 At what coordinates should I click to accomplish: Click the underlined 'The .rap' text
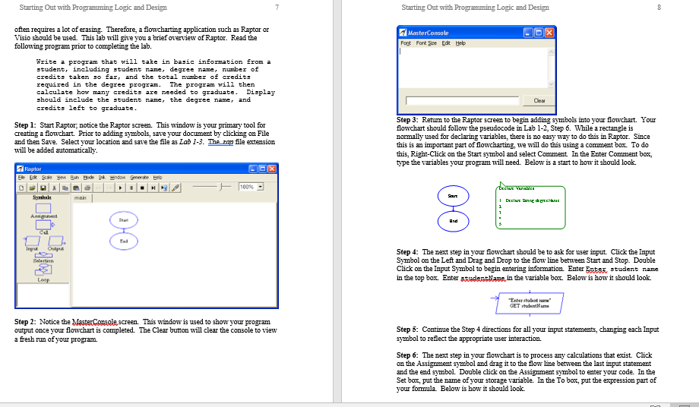[220, 142]
